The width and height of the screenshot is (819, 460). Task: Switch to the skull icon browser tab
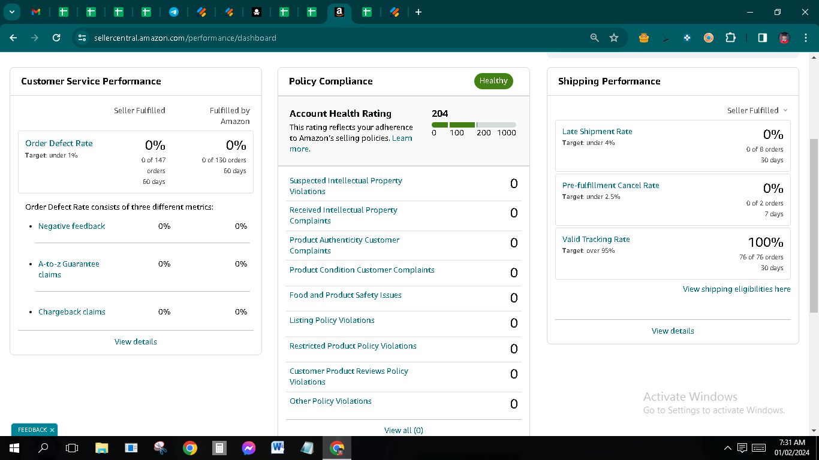pos(257,12)
